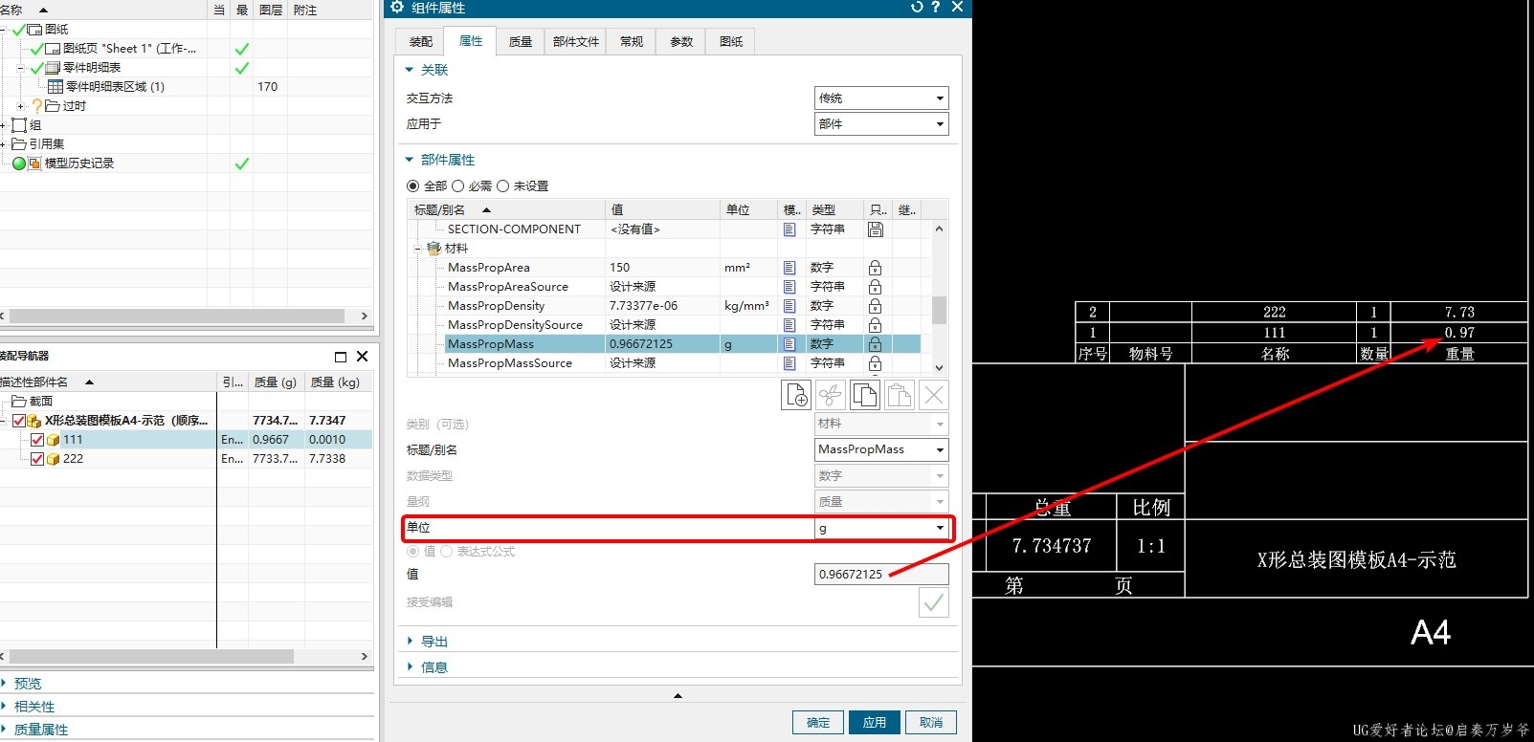Click the template page icon in MassPropMassSource row
This screenshot has height=742, width=1534.
click(789, 363)
